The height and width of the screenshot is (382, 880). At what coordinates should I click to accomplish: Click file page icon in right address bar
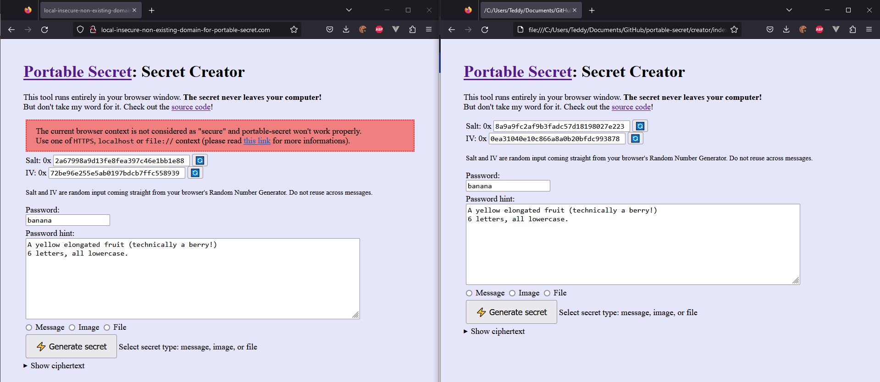pyautogui.click(x=520, y=30)
